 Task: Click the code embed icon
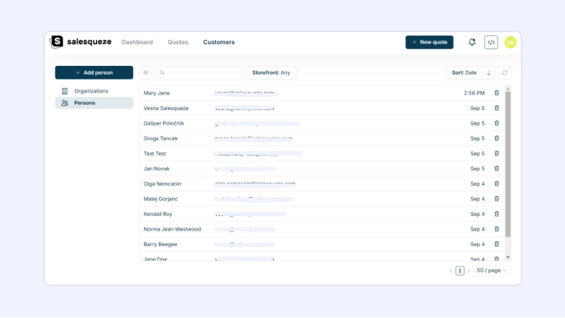click(491, 42)
